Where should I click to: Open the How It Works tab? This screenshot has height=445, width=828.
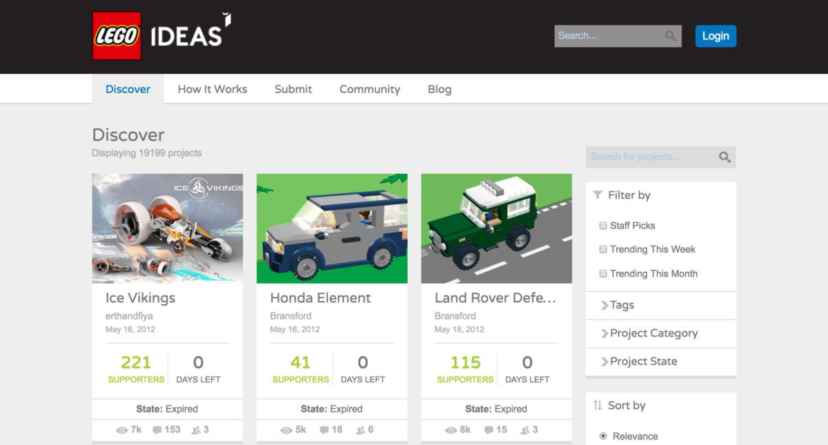point(212,89)
